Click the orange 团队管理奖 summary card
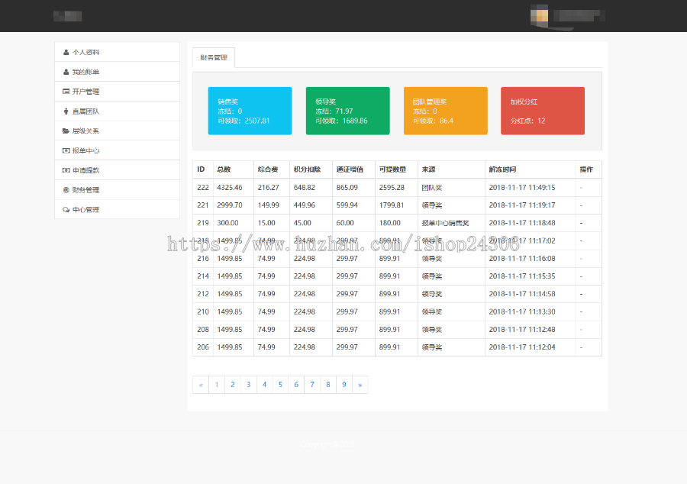Viewport: 687px width, 484px height. click(x=445, y=111)
